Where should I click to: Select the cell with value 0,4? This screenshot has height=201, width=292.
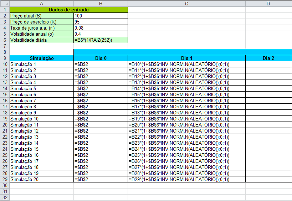[x=101, y=34]
